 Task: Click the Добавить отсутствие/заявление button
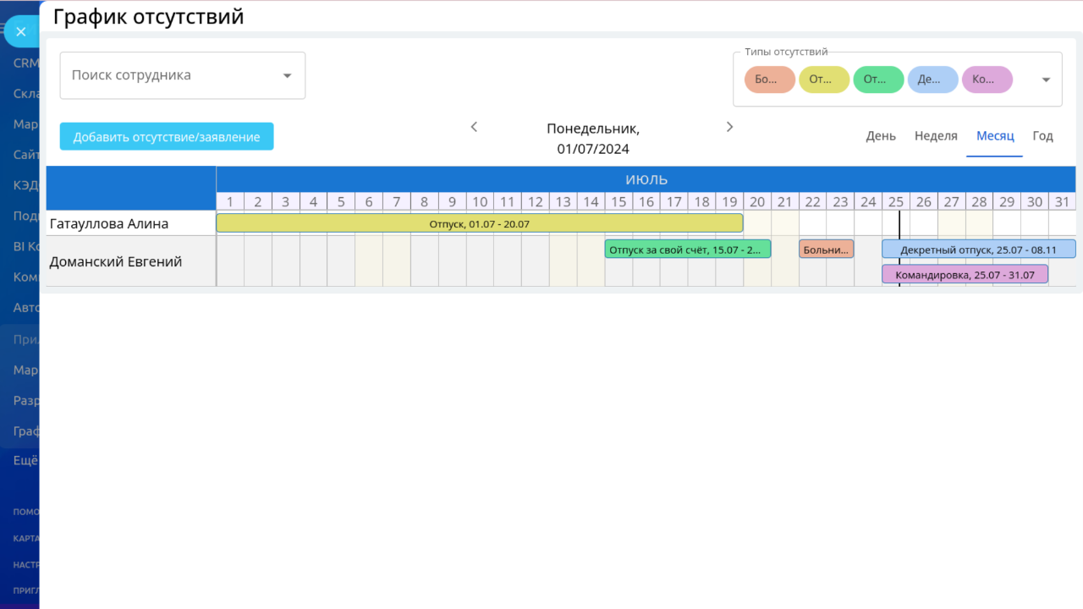(167, 136)
